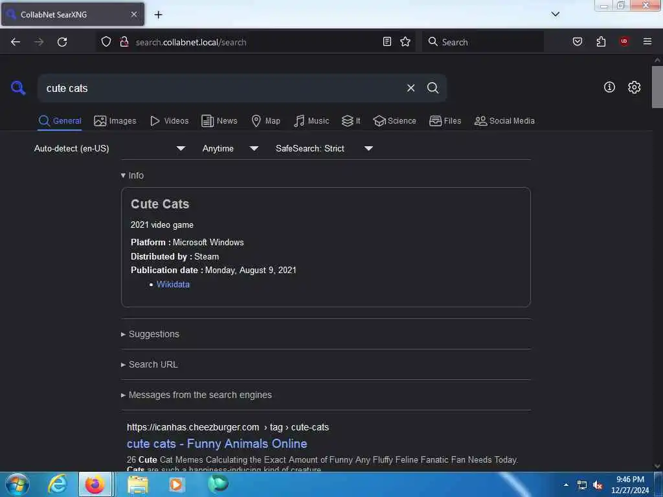663x497 pixels.
Task: List all tabs with the chevron
Action: coord(555,14)
